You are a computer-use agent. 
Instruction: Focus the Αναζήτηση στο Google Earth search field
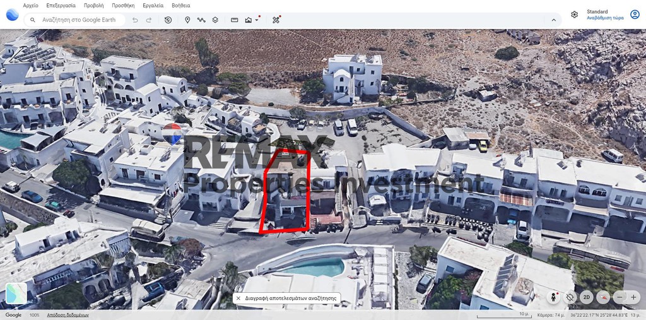74,20
